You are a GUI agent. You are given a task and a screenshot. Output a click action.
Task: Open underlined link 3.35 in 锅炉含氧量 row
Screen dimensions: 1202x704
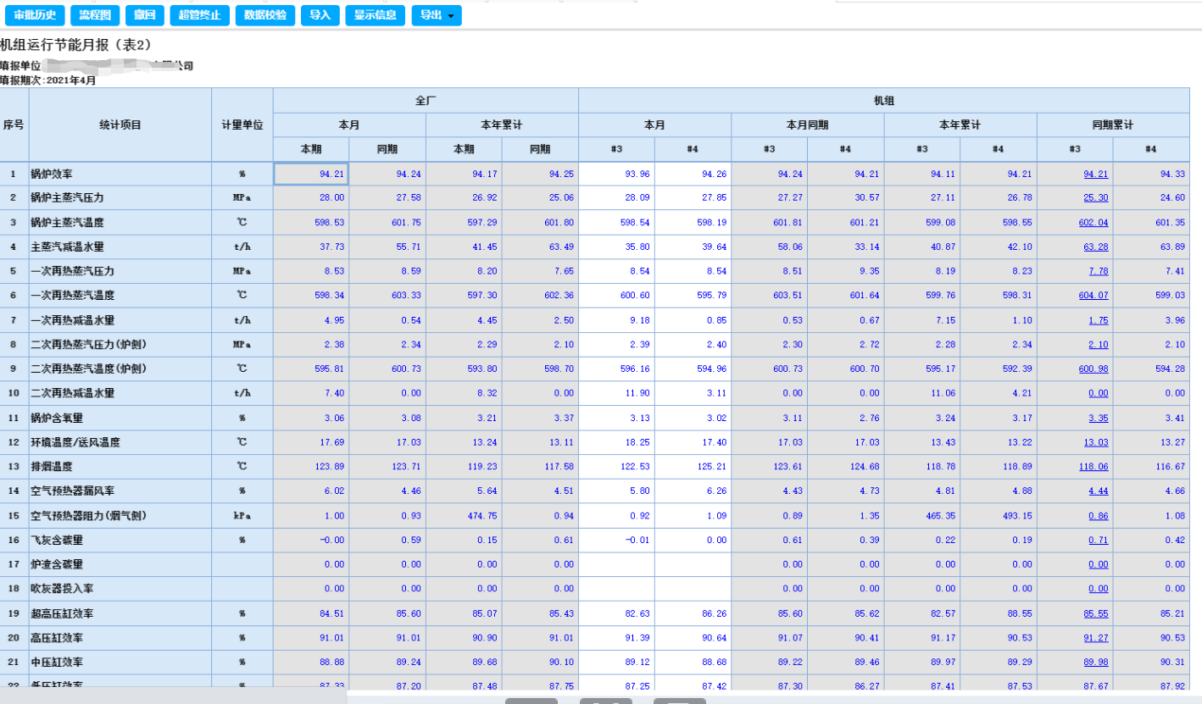tap(1098, 418)
